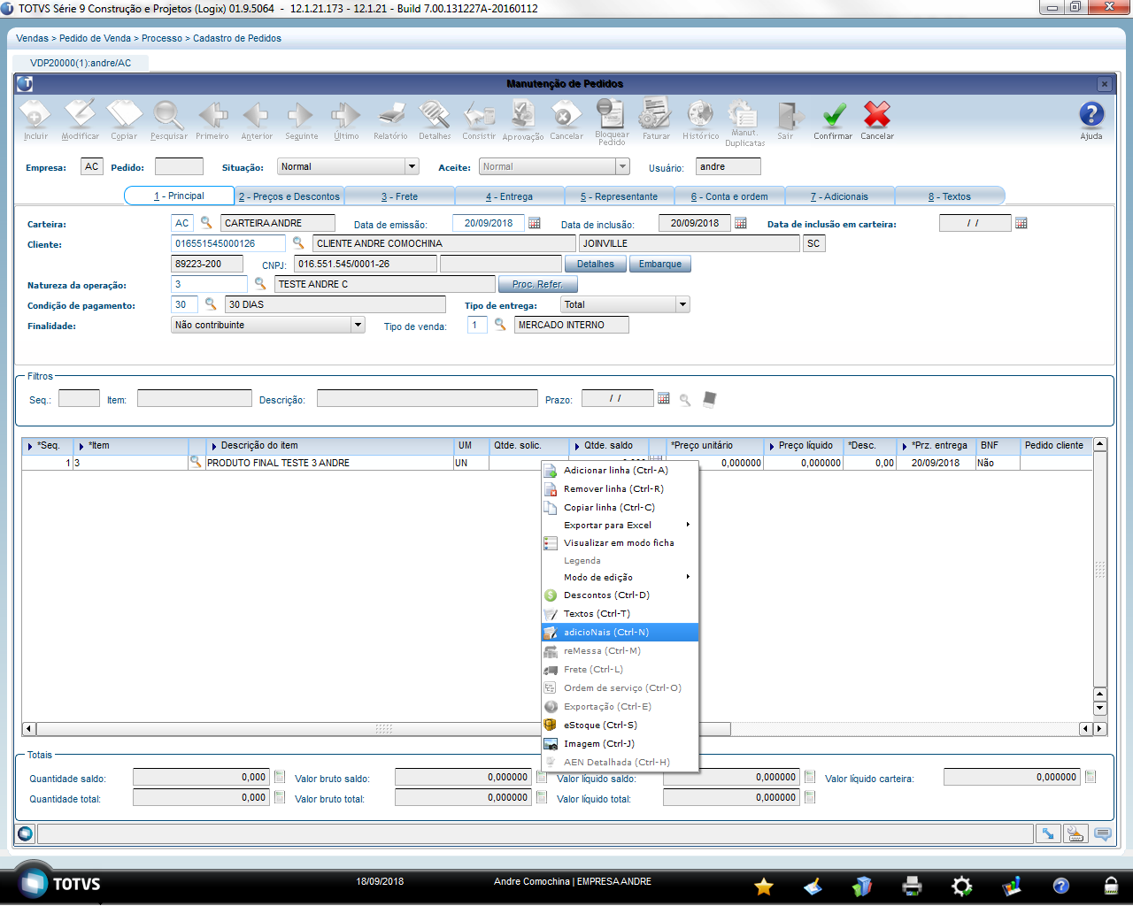
Task: Click Natureza da operação lookup magnifier
Action: (x=260, y=284)
